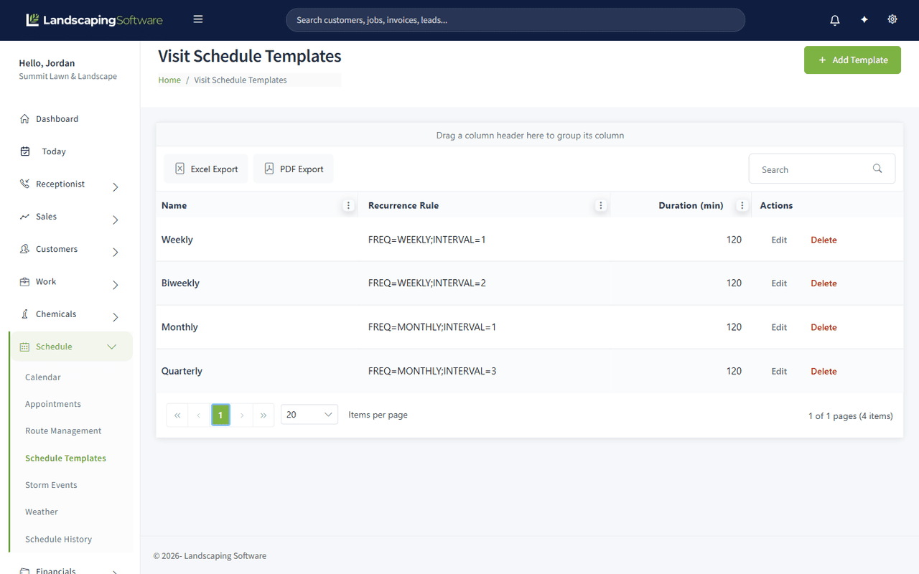The width and height of the screenshot is (919, 574).
Task: Open the Calendar submenu item
Action: [x=43, y=377]
